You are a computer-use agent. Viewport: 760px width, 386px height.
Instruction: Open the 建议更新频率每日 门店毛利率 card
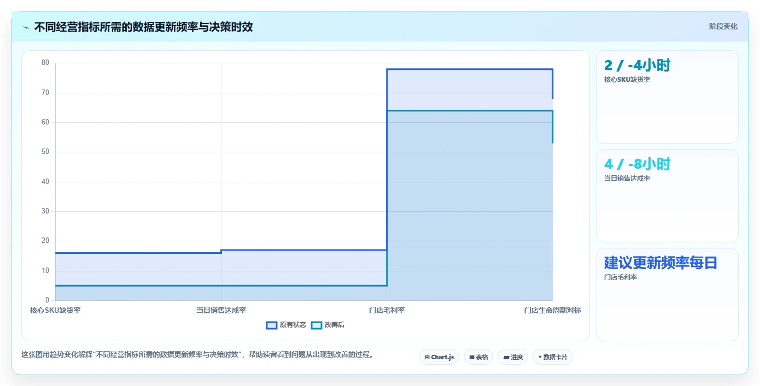click(668, 295)
